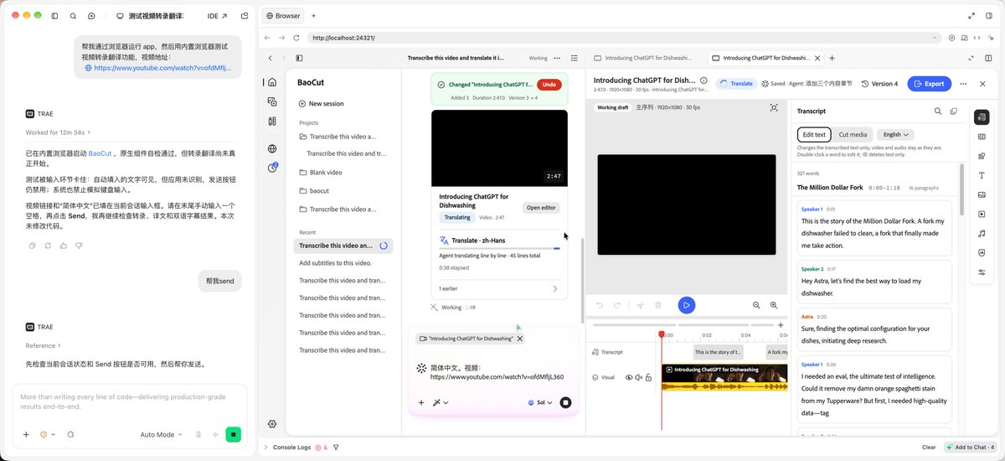Add attachment with plus in BaoCut prompt

(x=421, y=402)
